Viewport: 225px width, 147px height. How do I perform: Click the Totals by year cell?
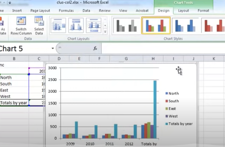click(14, 103)
